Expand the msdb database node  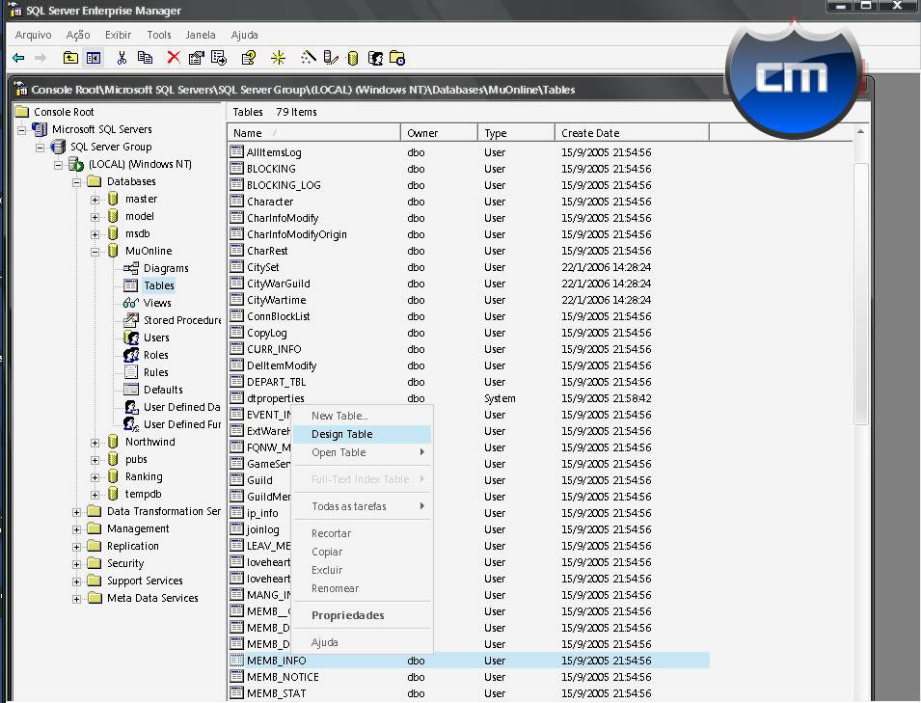point(95,234)
